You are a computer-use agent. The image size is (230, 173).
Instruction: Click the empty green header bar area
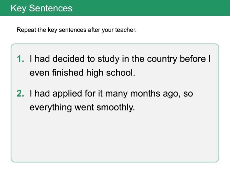click(x=158, y=8)
